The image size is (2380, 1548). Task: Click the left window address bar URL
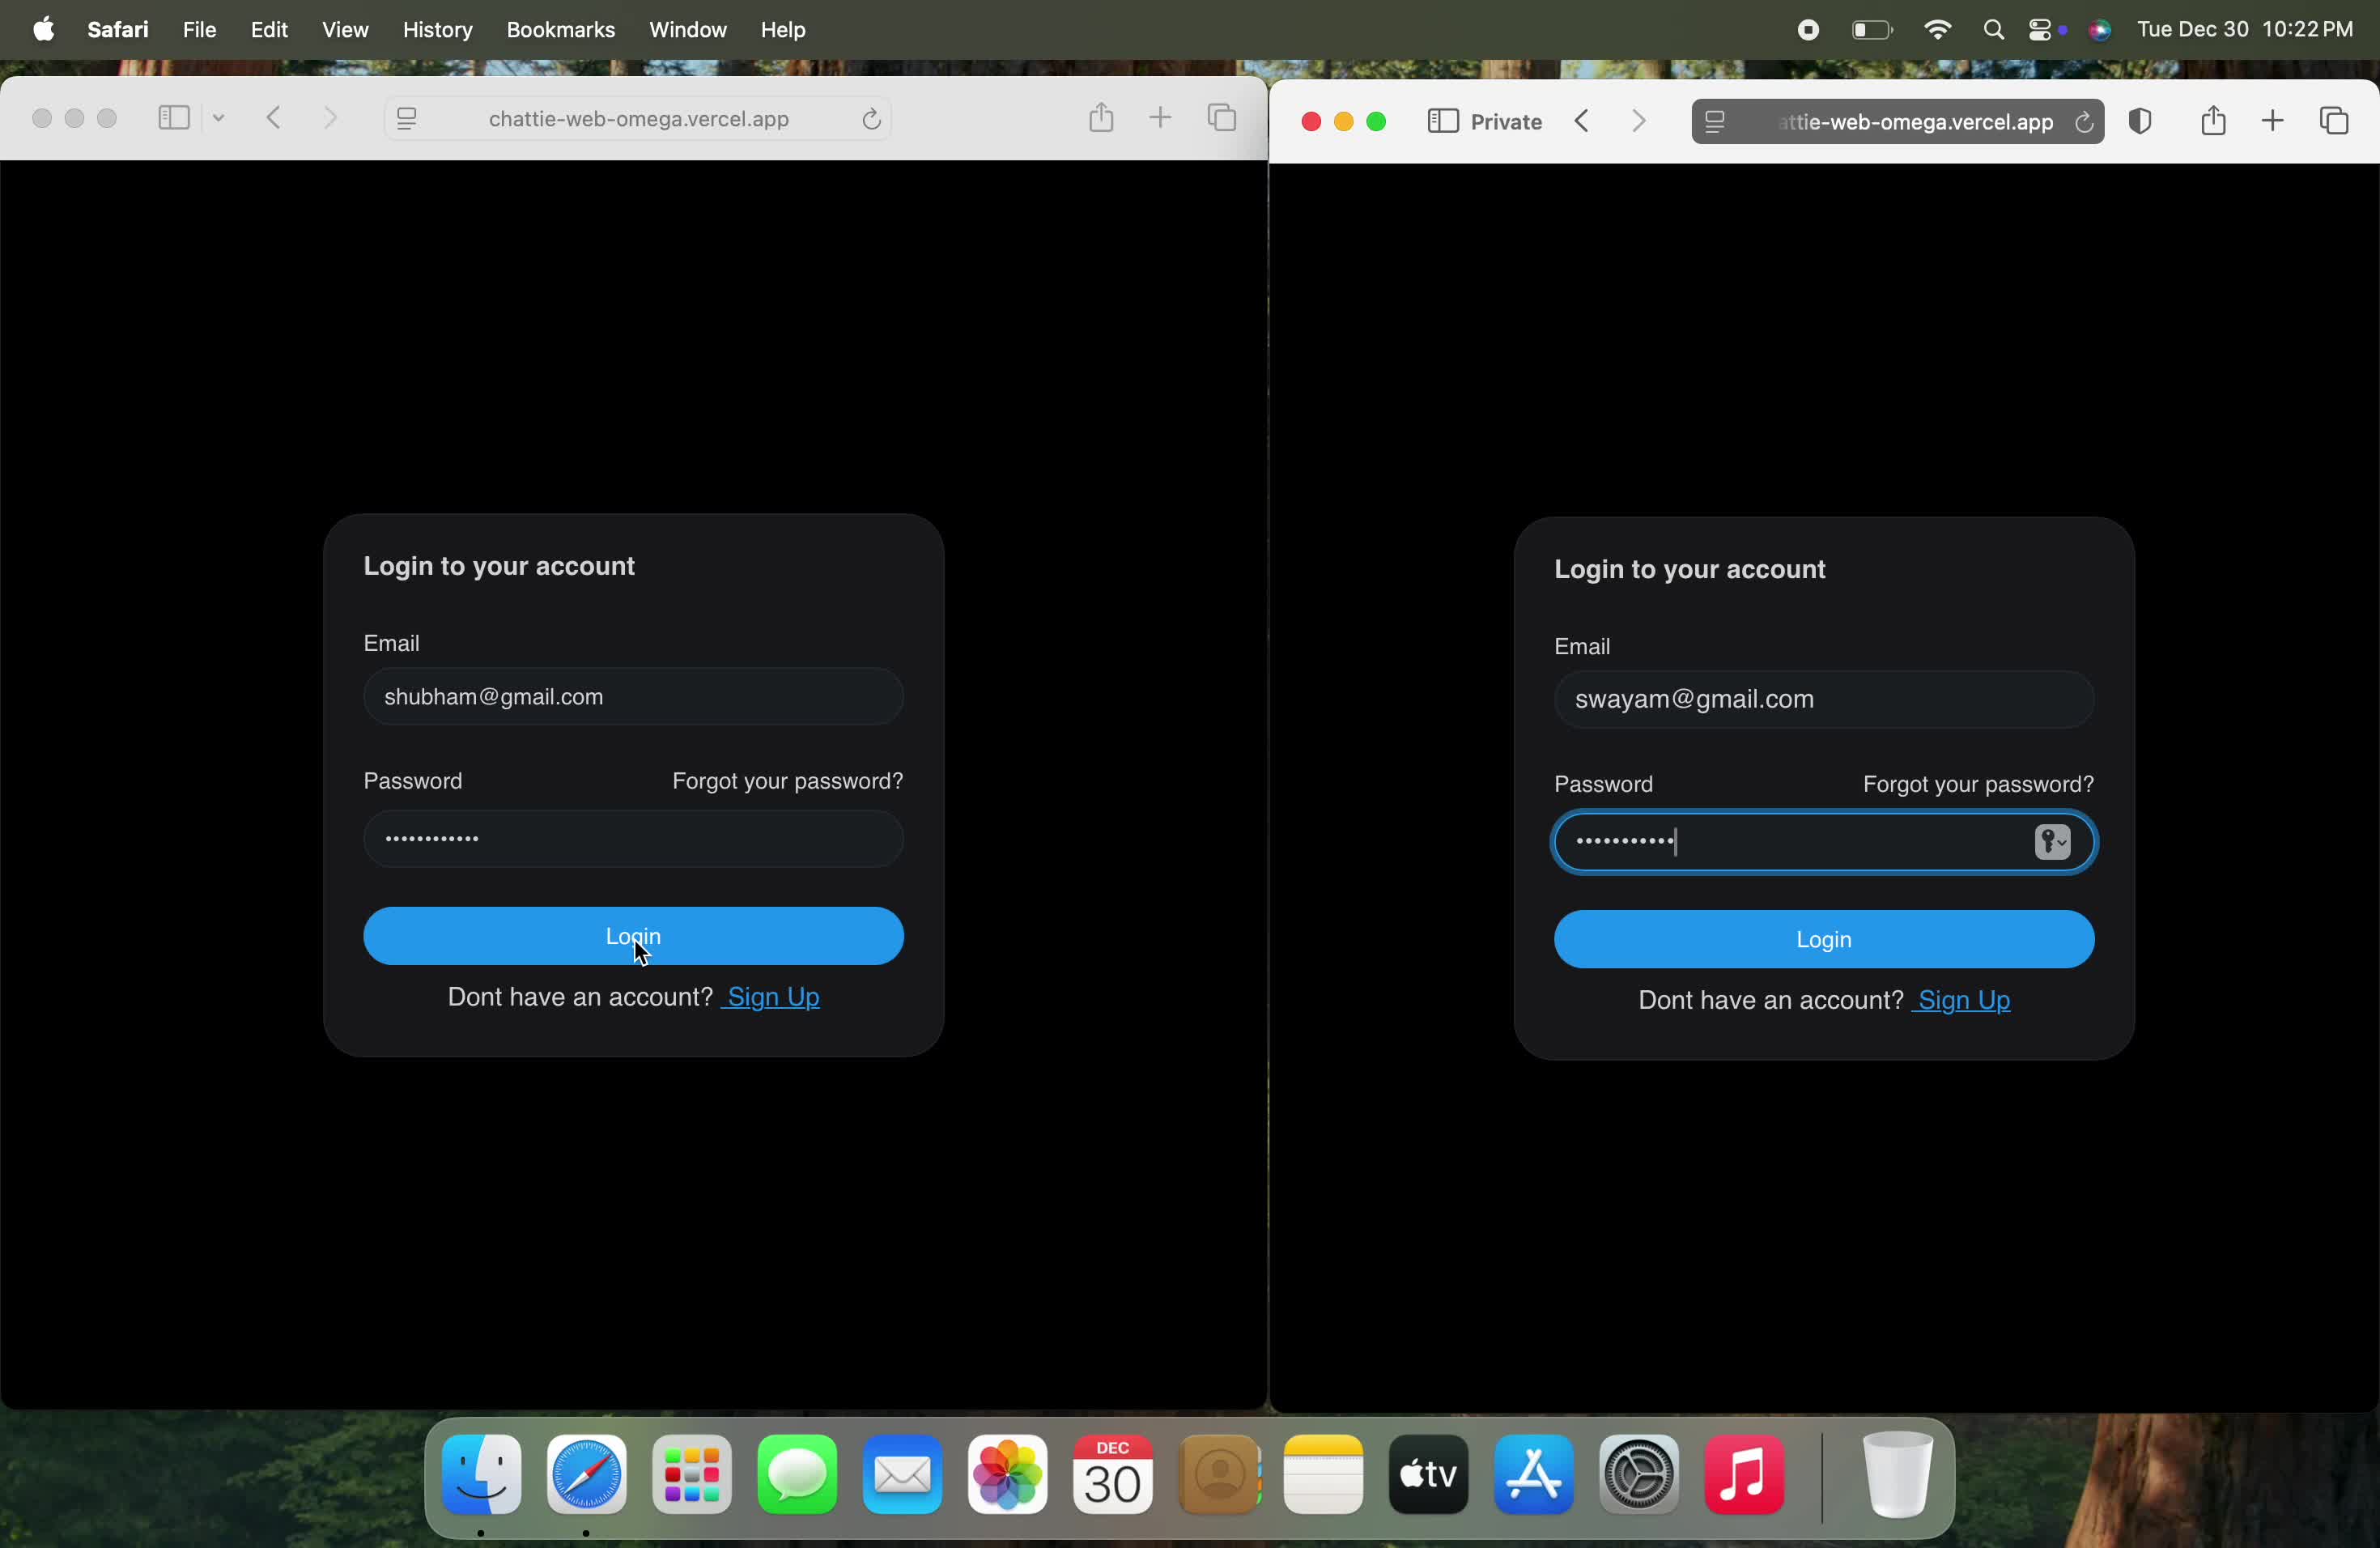tap(639, 119)
